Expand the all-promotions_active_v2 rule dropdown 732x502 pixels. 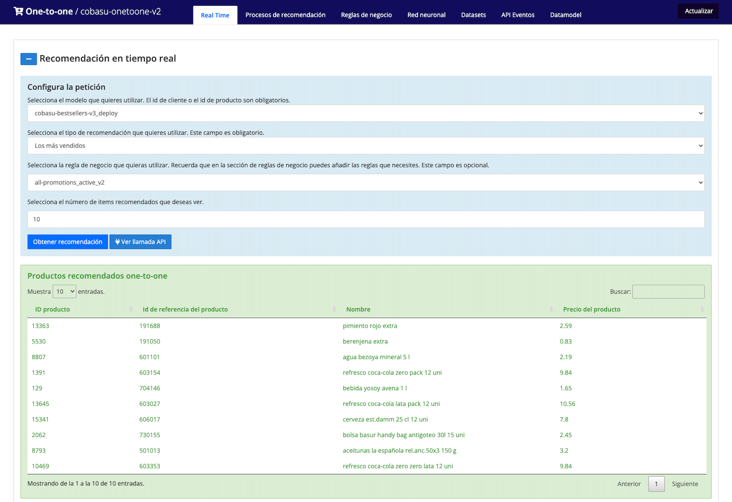tap(366, 182)
